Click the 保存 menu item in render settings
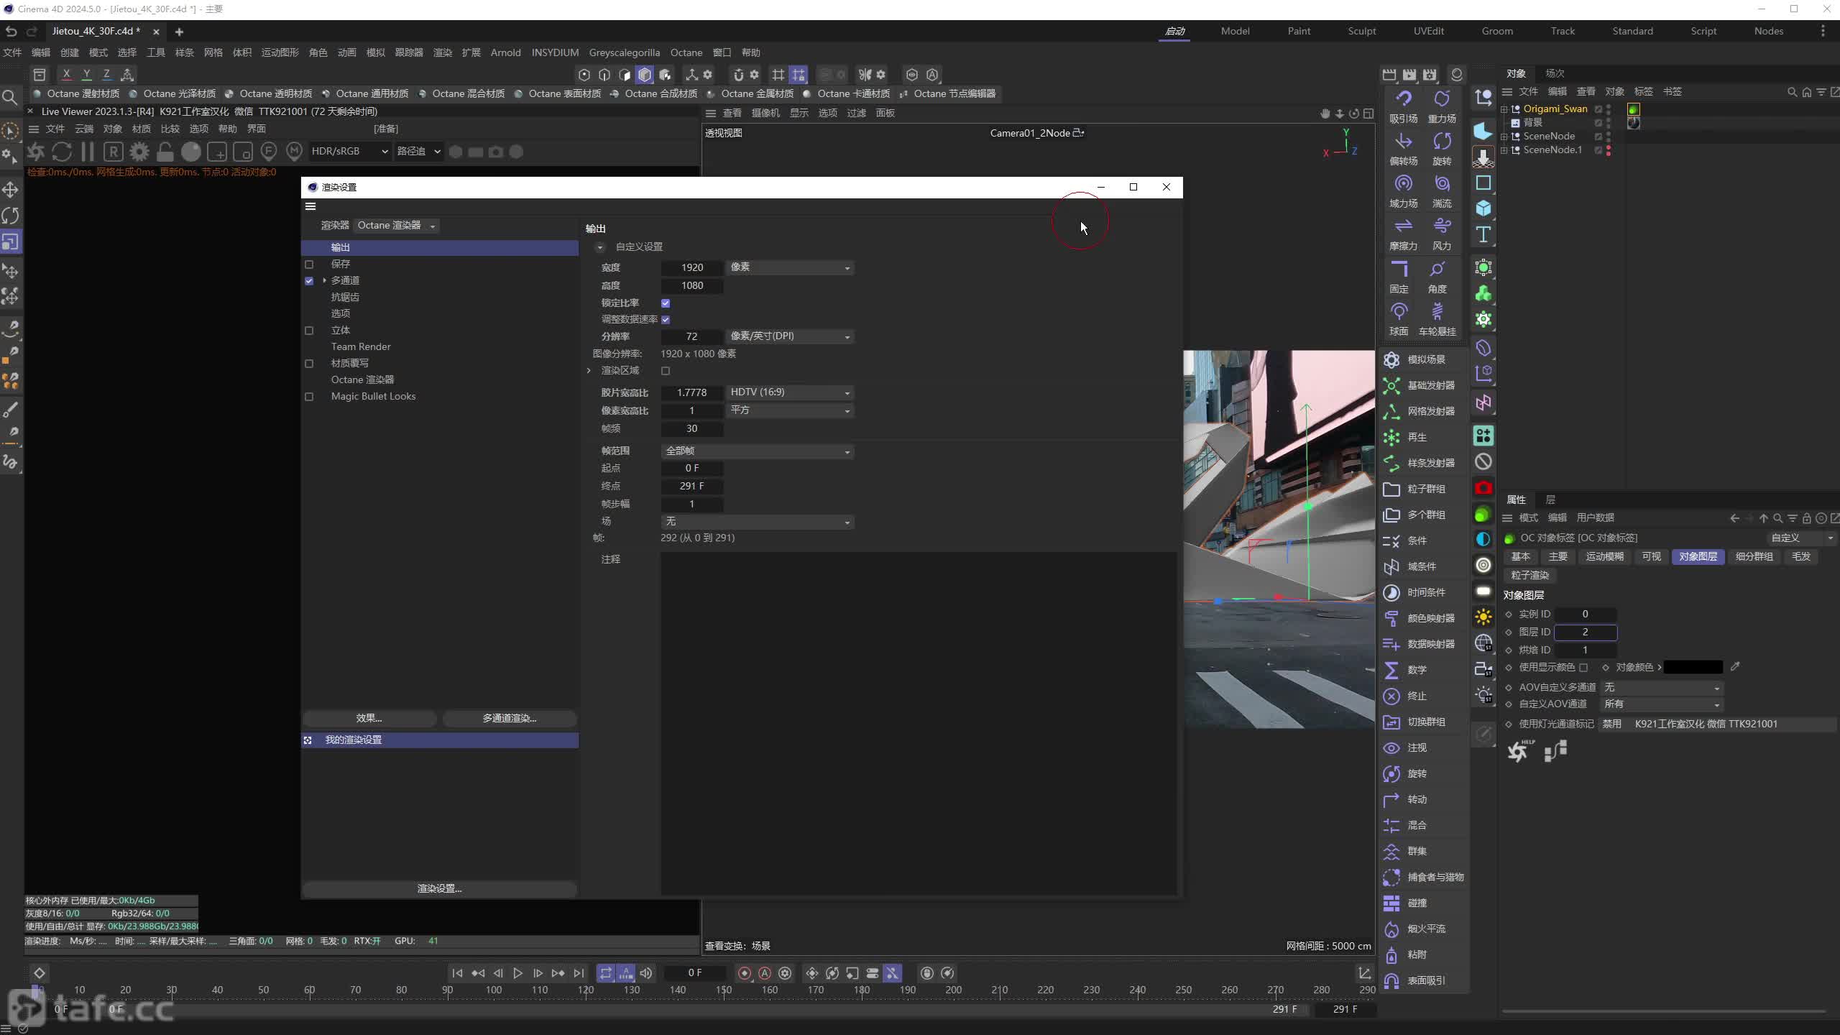The height and width of the screenshot is (1035, 1840). tap(340, 263)
